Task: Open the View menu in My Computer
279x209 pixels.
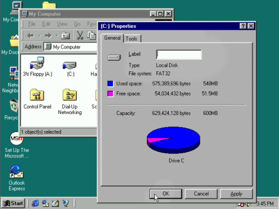Action: tap(62, 24)
